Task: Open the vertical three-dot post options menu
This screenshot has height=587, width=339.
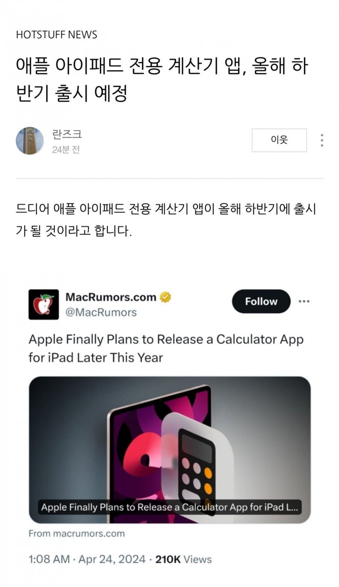Action: [321, 140]
